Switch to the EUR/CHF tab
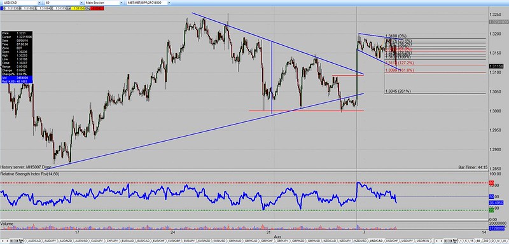This screenshot has height=244, width=509. [158, 241]
